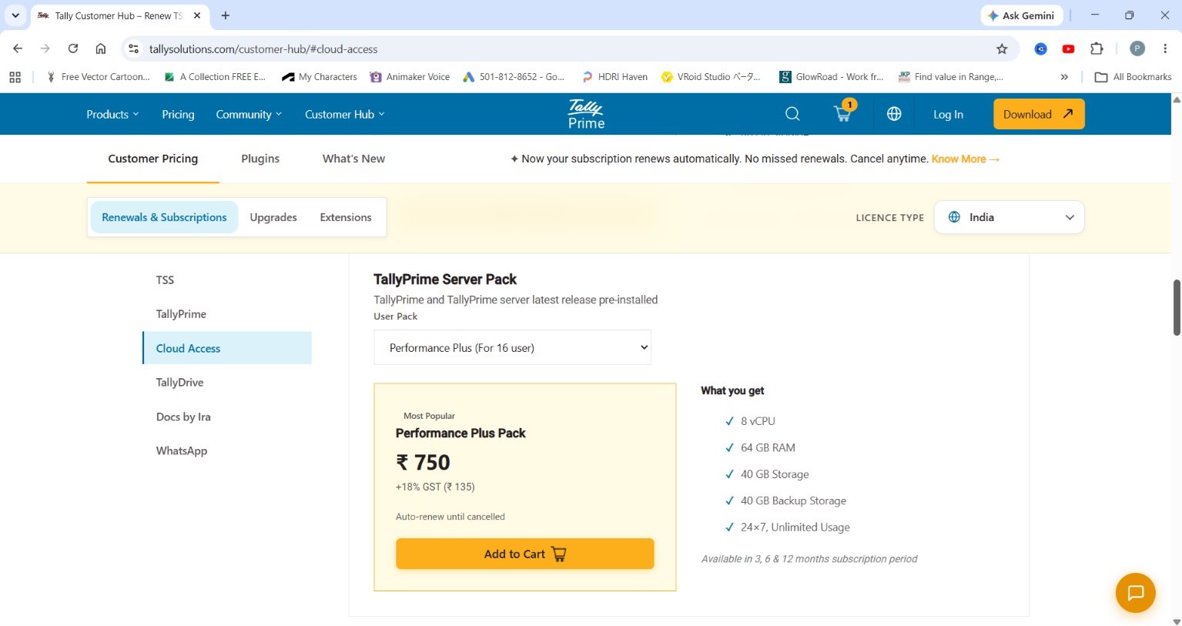Image resolution: width=1182 pixels, height=626 pixels.
Task: Open Ask Gemini
Action: coord(1021,15)
